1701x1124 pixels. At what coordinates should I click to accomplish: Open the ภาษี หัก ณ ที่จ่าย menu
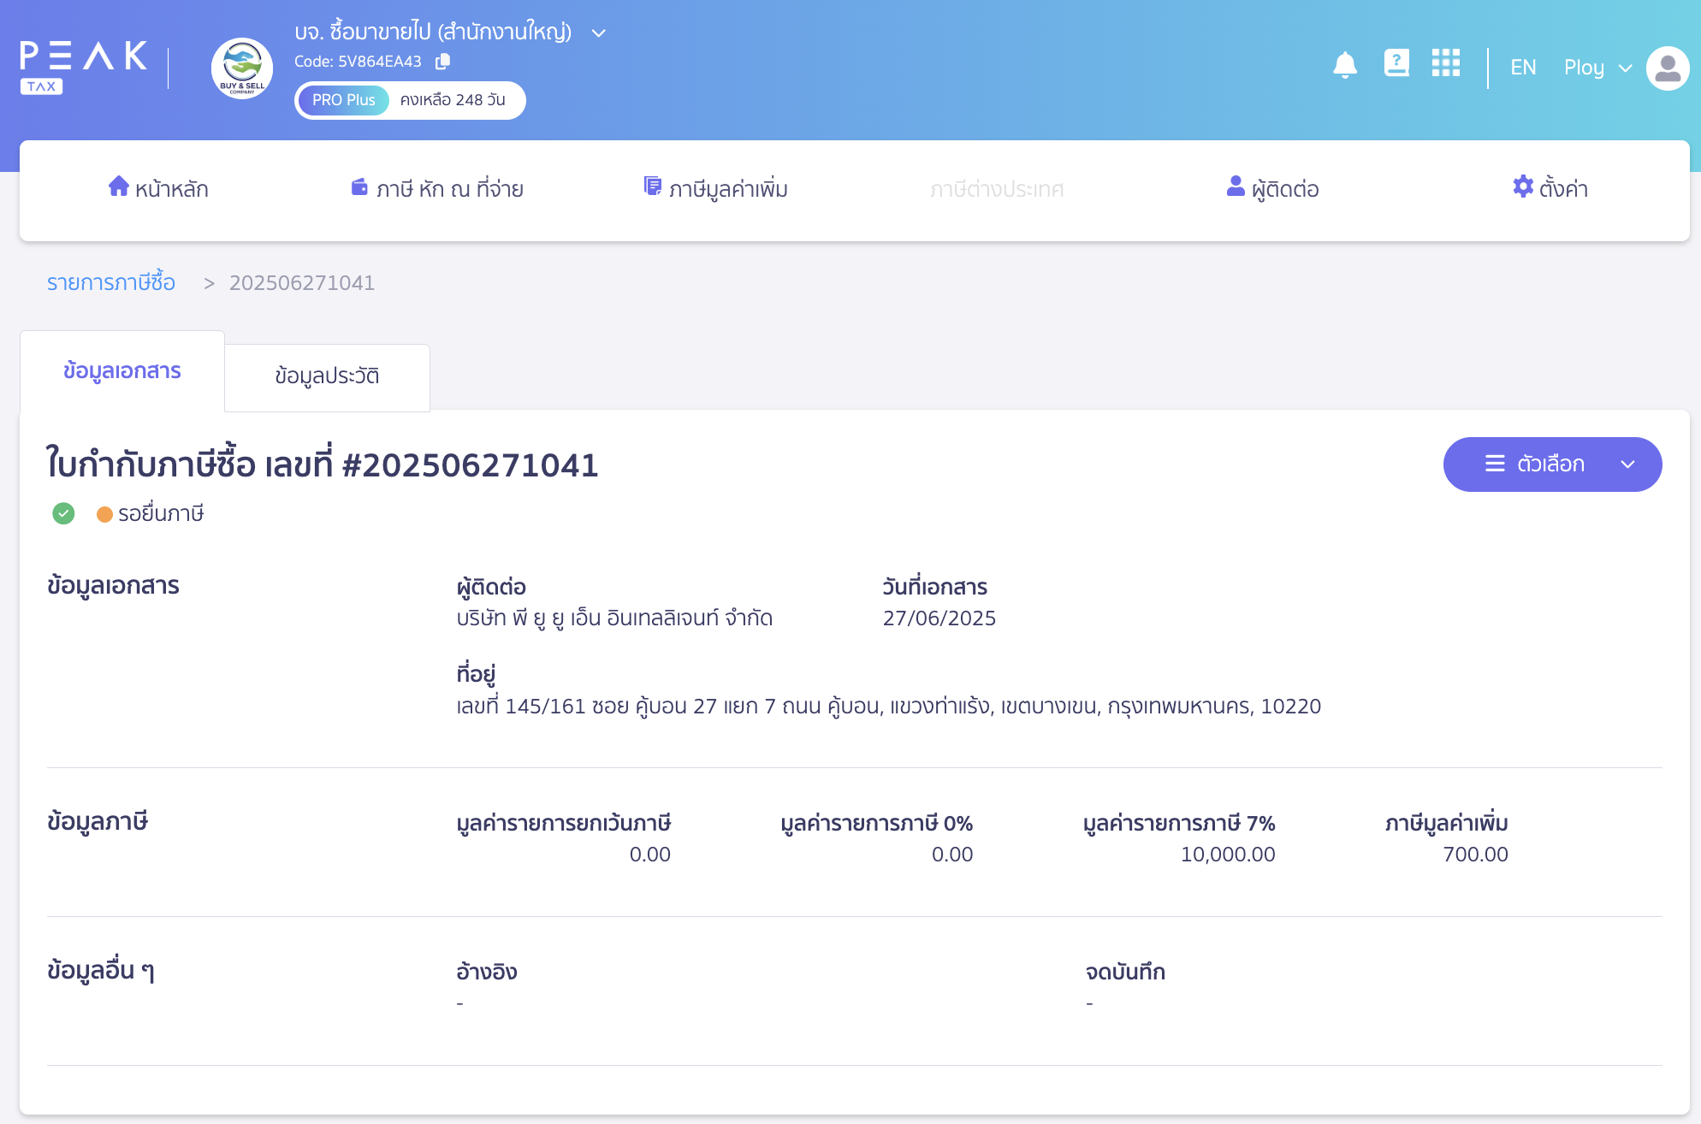coord(437,189)
